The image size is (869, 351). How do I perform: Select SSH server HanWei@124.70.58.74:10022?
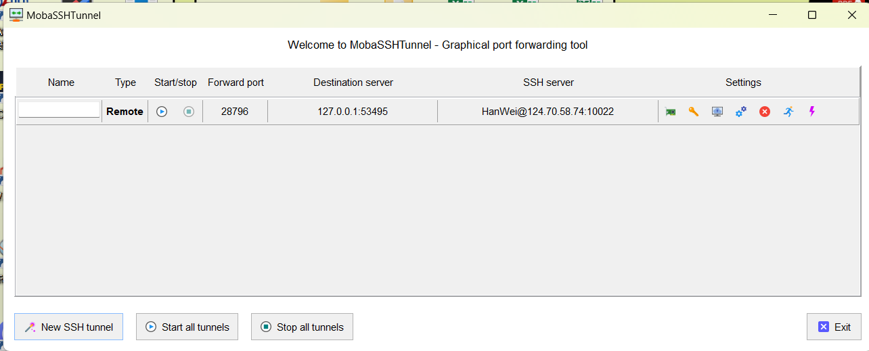(548, 112)
